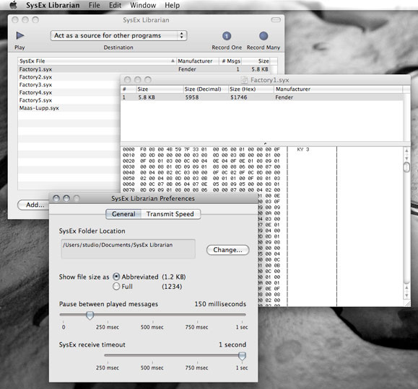This screenshot has height=389, width=418.
Task: Click the SysEx File column sort arrow
Action: (173, 61)
